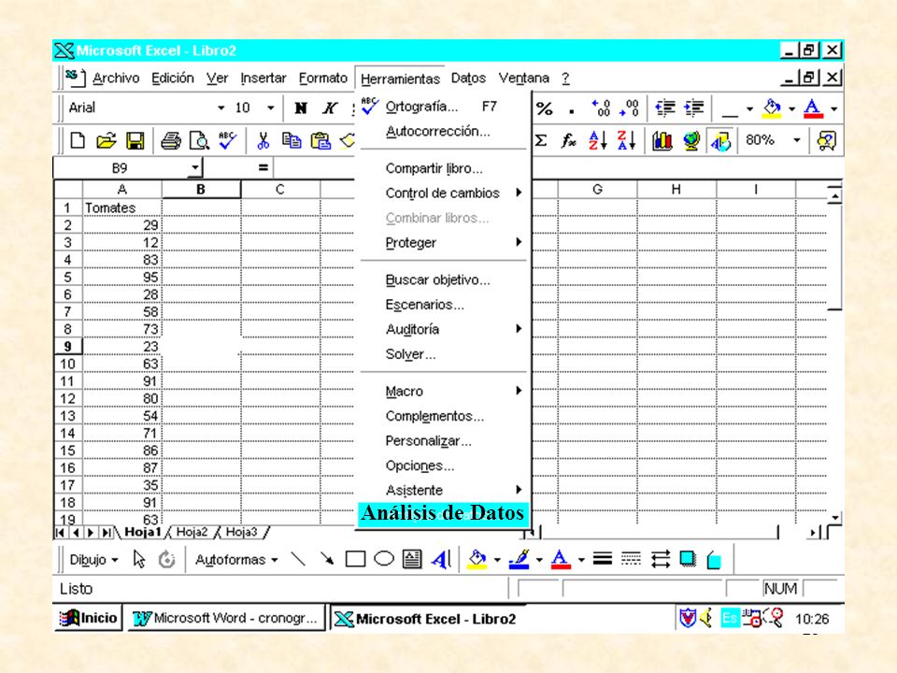
Task: Open the font size 10 dropdown
Action: pos(271,107)
